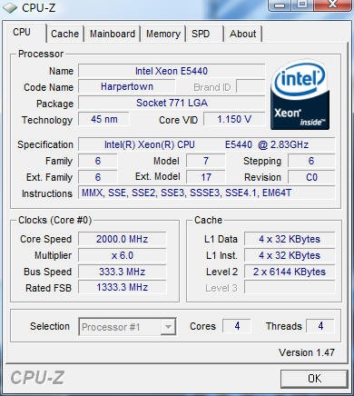Click the Name field showing Intel Xeon E5440
This screenshot has width=354, height=396.
[x=172, y=71]
